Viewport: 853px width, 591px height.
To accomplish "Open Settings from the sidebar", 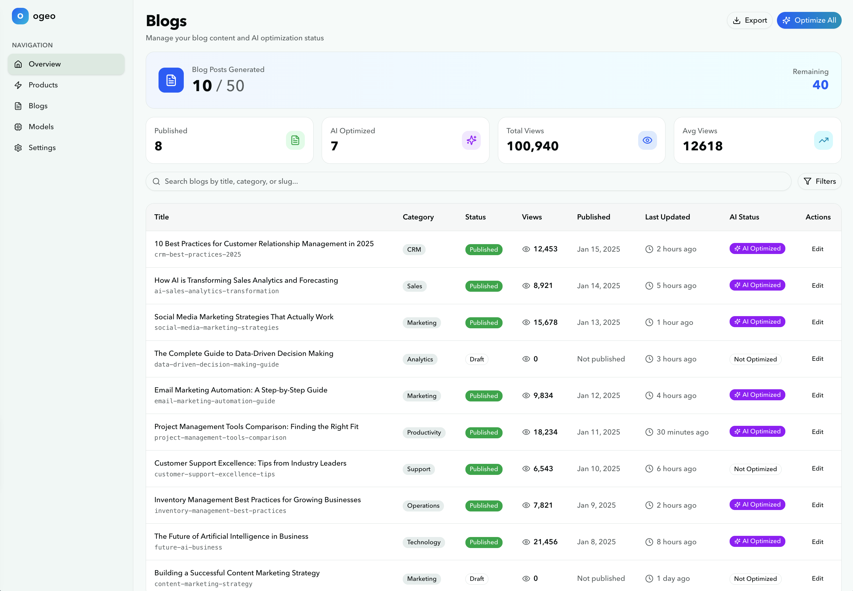I will 42,148.
